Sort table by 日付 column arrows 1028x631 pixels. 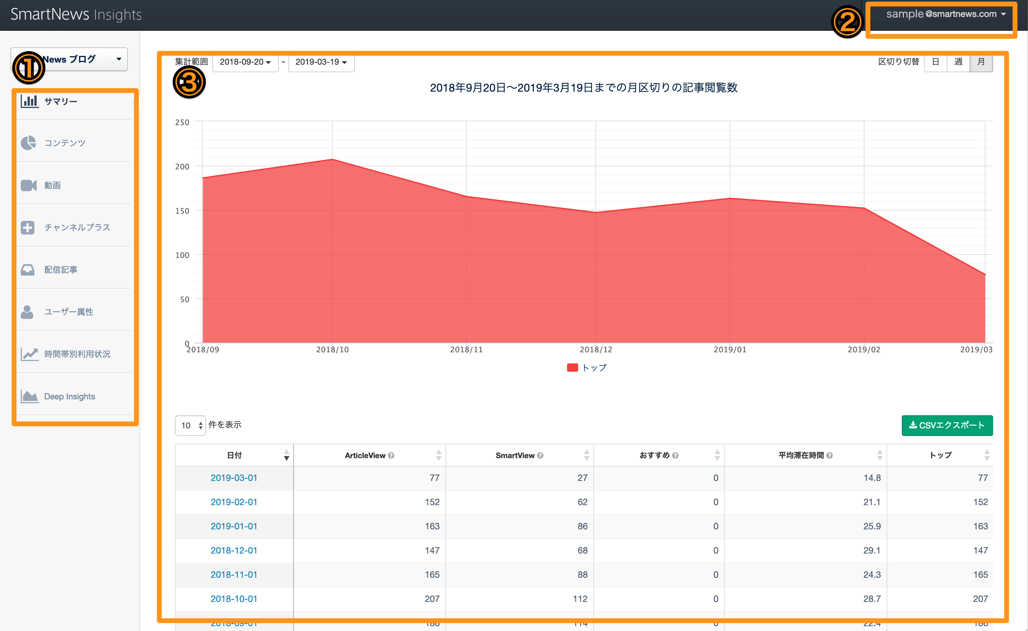tap(286, 455)
